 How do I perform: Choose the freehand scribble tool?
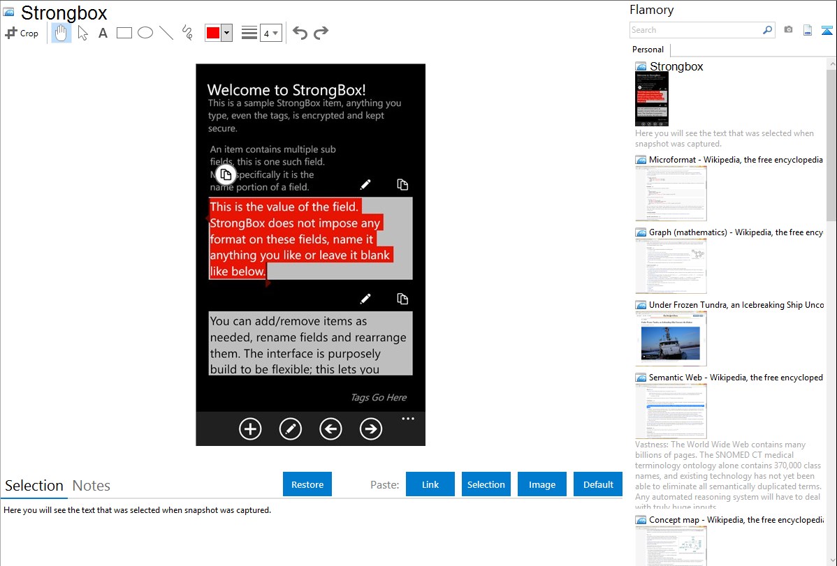tap(187, 33)
